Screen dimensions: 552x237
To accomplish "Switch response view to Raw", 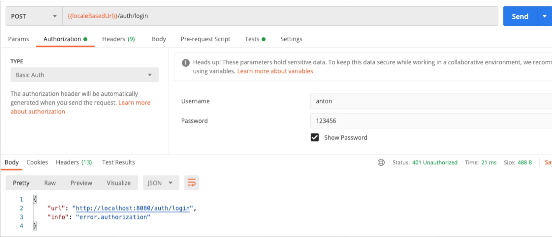I will point(50,183).
